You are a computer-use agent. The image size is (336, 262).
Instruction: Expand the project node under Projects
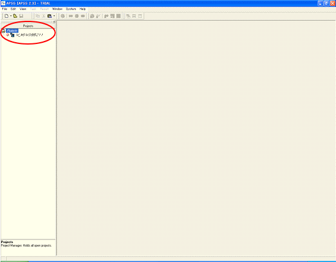(8, 34)
